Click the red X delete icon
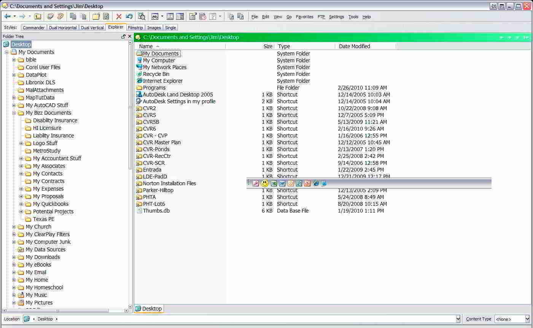 tap(119, 16)
